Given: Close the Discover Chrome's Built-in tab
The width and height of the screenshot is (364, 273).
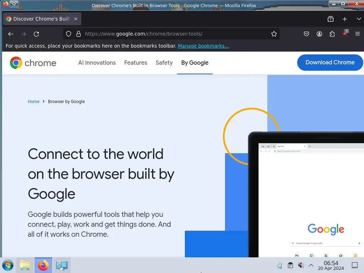Looking at the screenshot, I should click(76, 19).
